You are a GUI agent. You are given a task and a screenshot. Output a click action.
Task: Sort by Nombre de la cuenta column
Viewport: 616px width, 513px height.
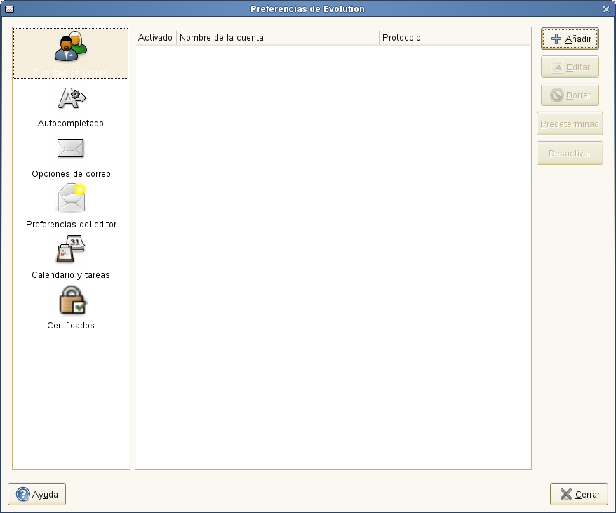pyautogui.click(x=278, y=38)
